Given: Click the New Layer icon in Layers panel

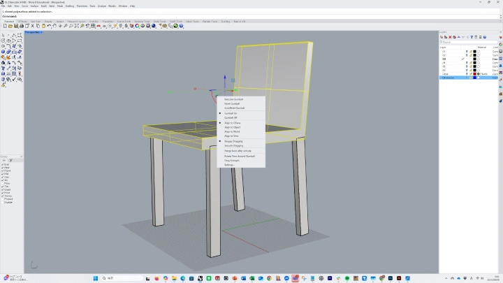Looking at the screenshot, I should [442, 37].
